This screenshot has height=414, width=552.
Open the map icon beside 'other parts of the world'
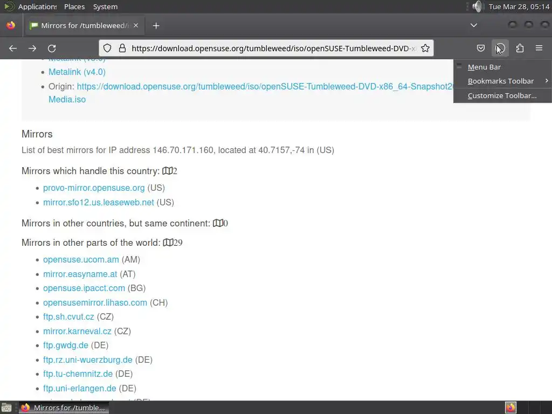[168, 243]
